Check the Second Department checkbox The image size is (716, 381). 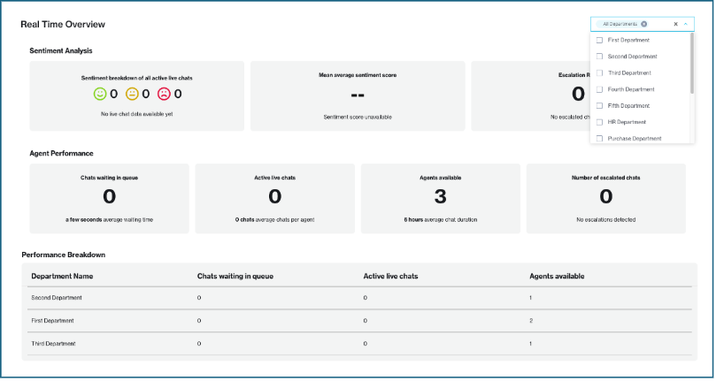599,57
